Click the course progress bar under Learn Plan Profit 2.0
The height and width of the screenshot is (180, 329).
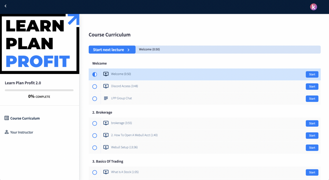(x=39, y=90)
